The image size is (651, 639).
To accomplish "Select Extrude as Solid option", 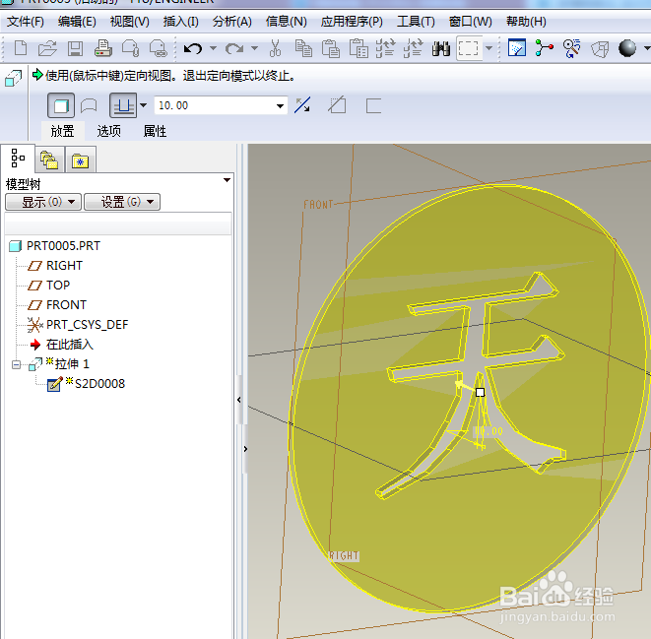I will pos(61,105).
